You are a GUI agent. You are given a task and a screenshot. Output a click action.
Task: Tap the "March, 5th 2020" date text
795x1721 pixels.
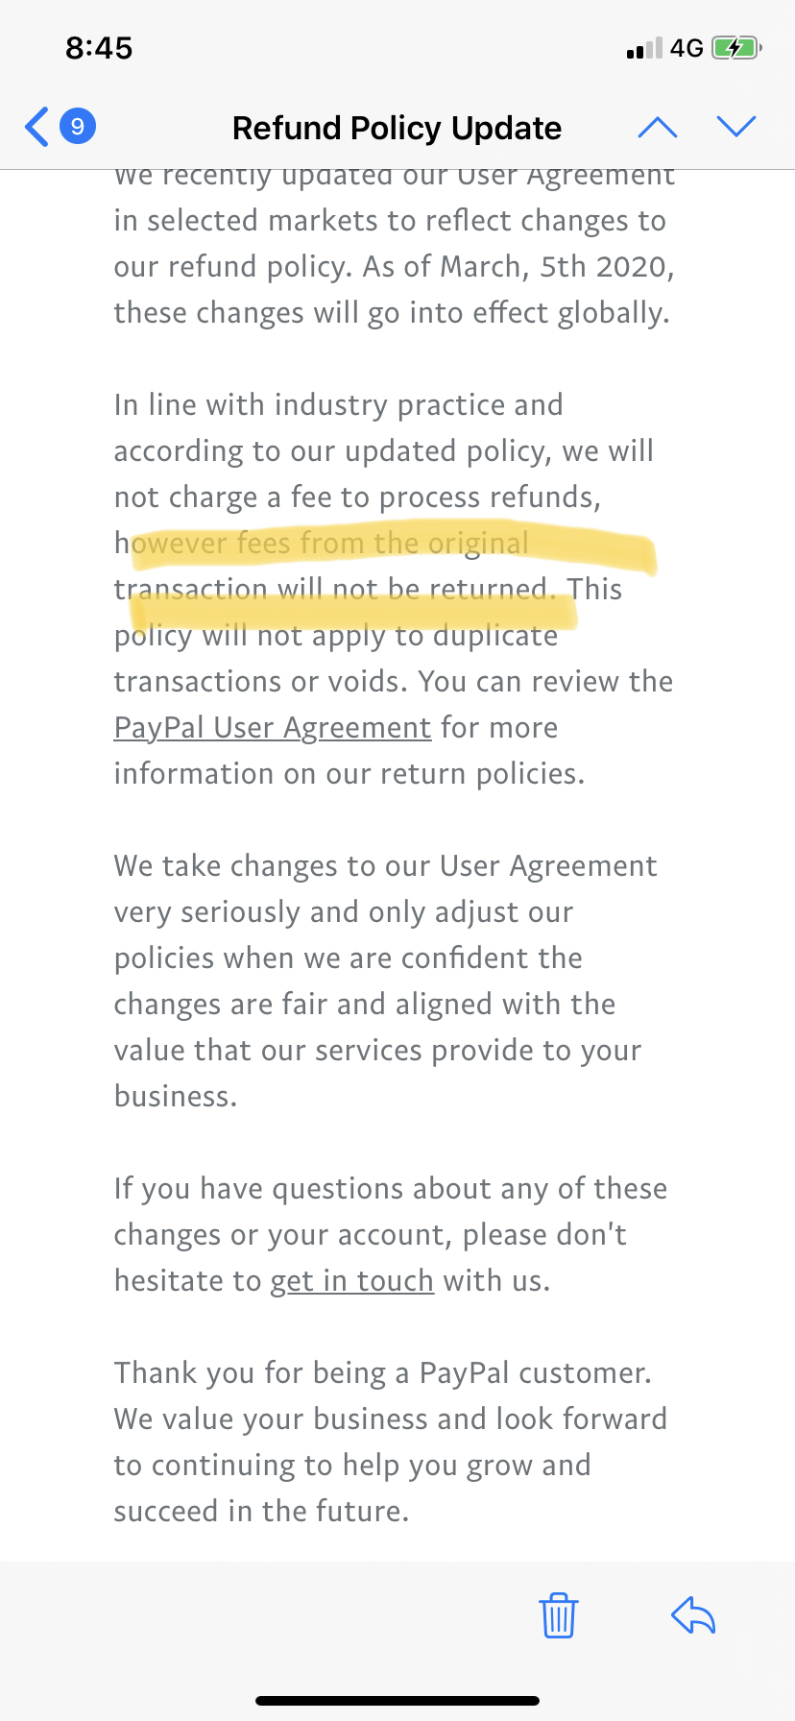557,267
